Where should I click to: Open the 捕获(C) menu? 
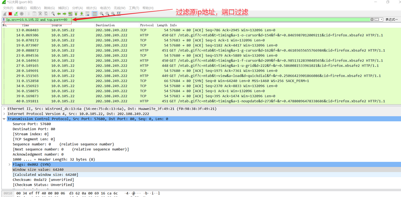pos(63,8)
